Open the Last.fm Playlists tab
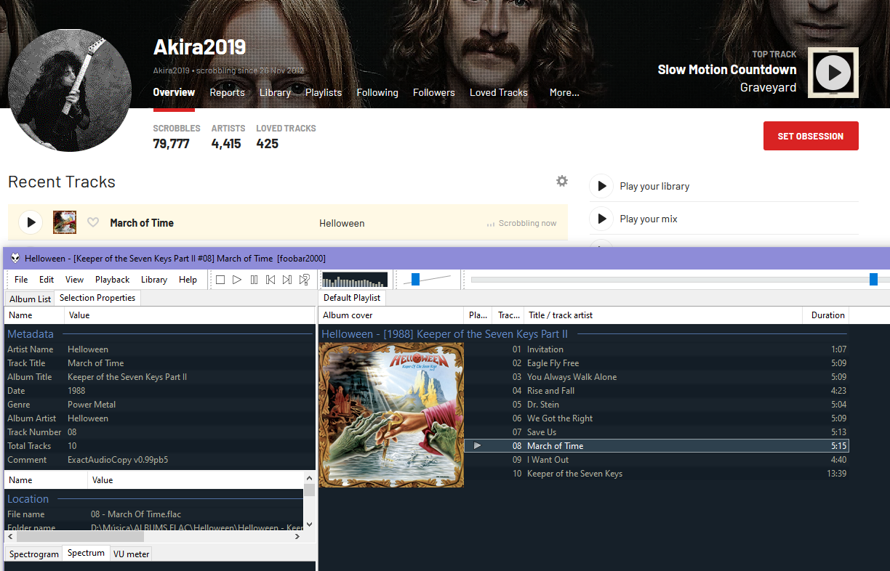The image size is (890, 571). 324,92
